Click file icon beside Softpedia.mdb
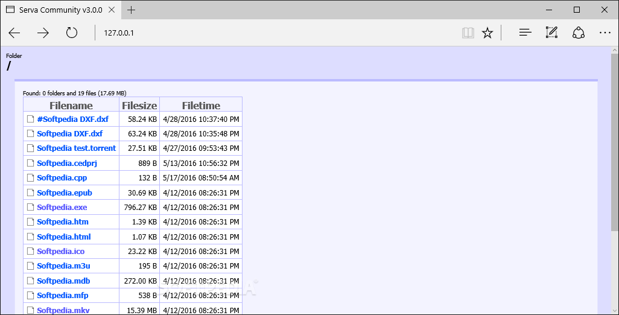Image resolution: width=619 pixels, height=315 pixels. [x=30, y=281]
